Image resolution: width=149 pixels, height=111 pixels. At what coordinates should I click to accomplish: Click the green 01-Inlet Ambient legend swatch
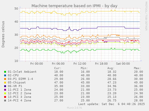(5, 72)
